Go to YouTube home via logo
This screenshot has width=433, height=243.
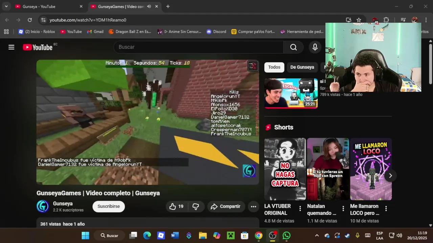click(38, 47)
